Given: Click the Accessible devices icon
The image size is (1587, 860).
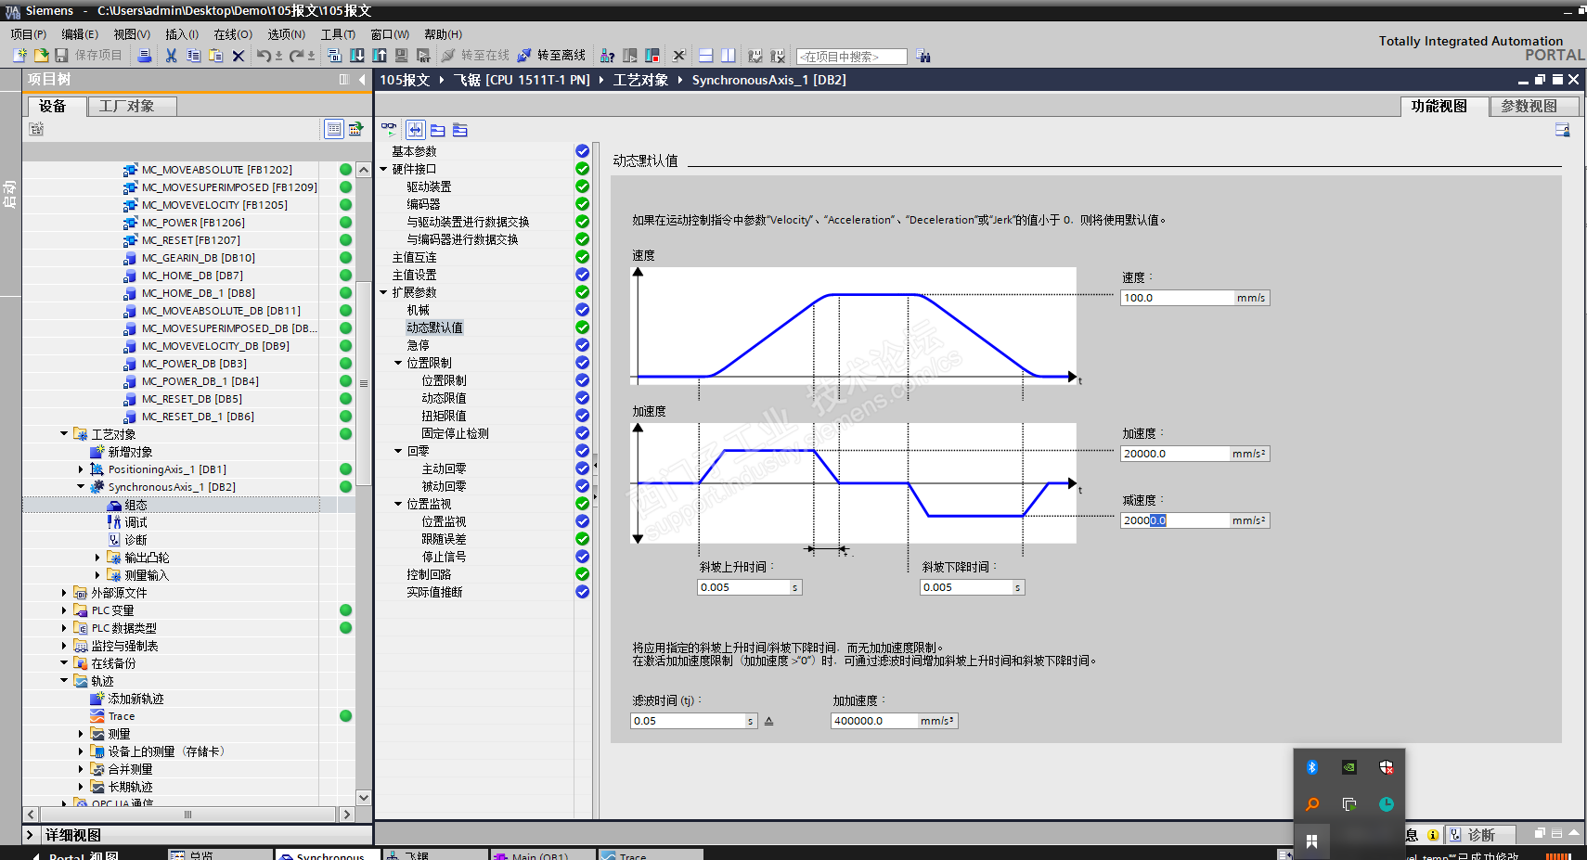Looking at the screenshot, I should [607, 56].
